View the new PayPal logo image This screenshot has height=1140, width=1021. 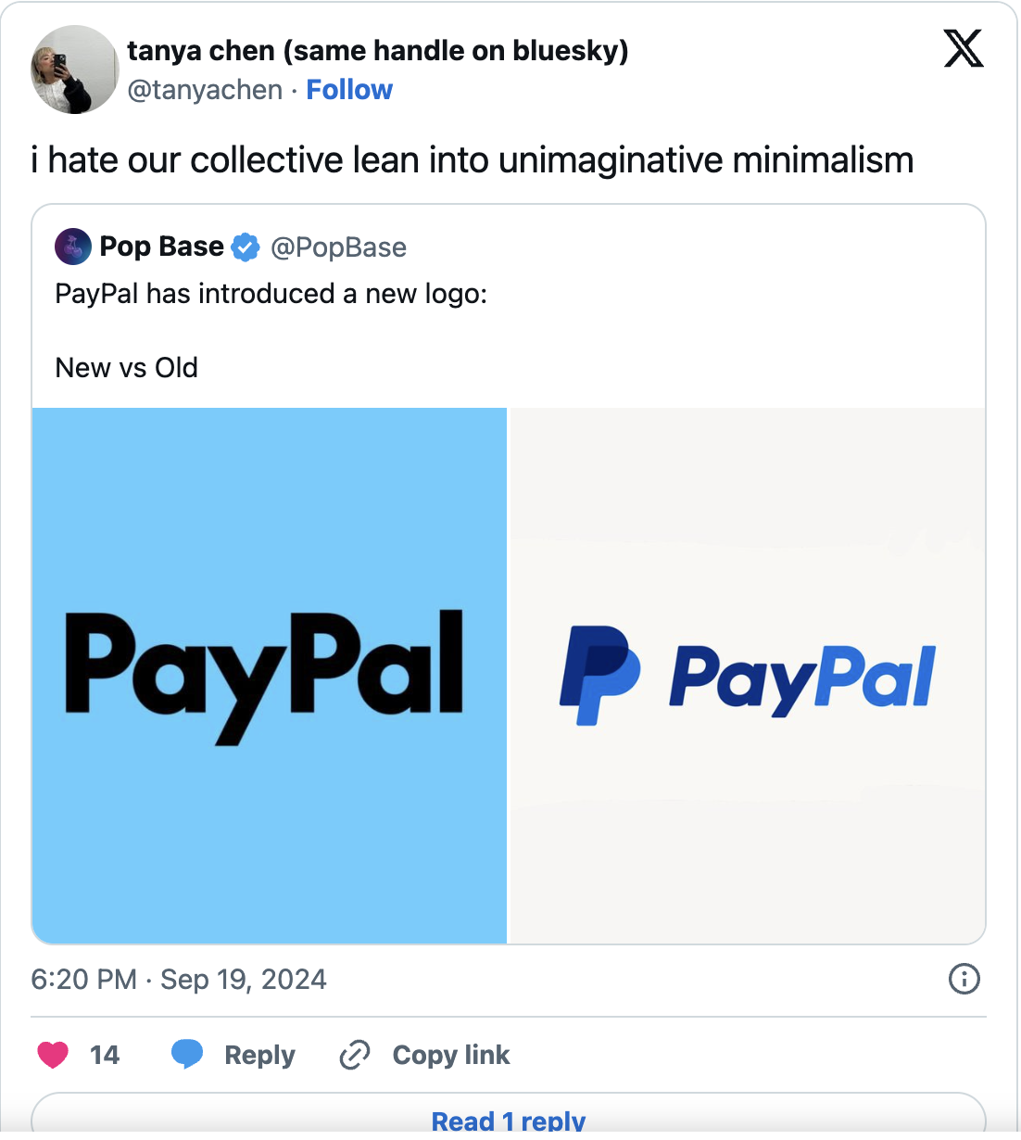[x=270, y=676]
